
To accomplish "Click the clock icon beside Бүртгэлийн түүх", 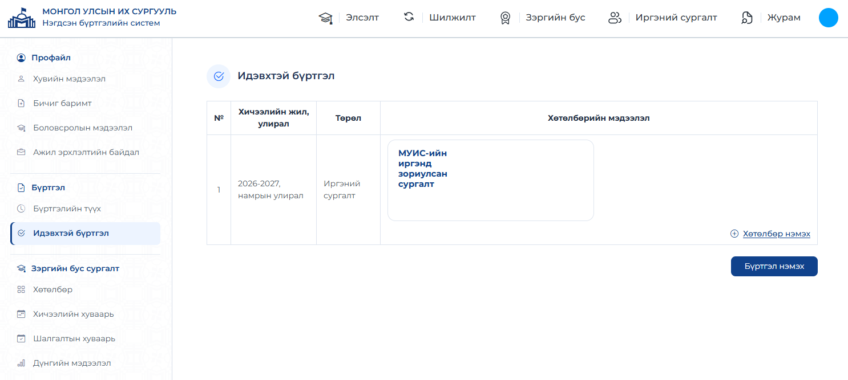I will pos(21,209).
